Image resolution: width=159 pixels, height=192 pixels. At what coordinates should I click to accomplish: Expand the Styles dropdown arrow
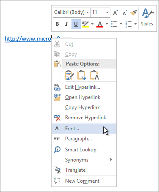(153, 13)
